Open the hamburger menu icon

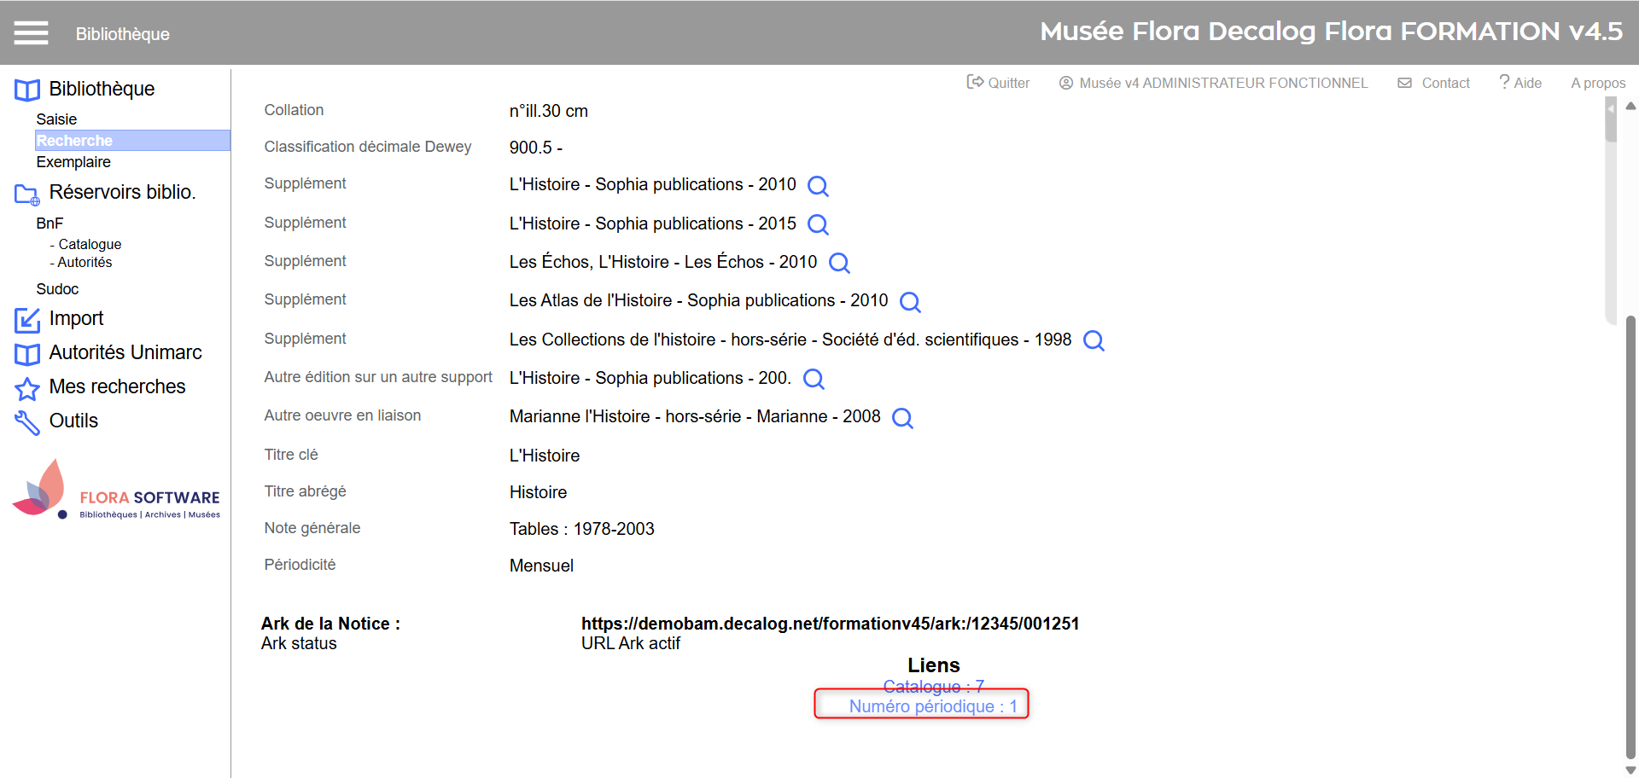[31, 33]
